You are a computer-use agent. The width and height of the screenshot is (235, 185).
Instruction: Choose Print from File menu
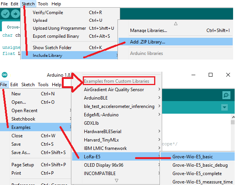coord(35,173)
